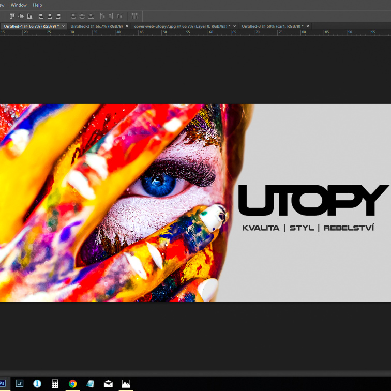Viewport: 391px width, 391px height.
Task: Open the Help menu
Action: point(37,5)
